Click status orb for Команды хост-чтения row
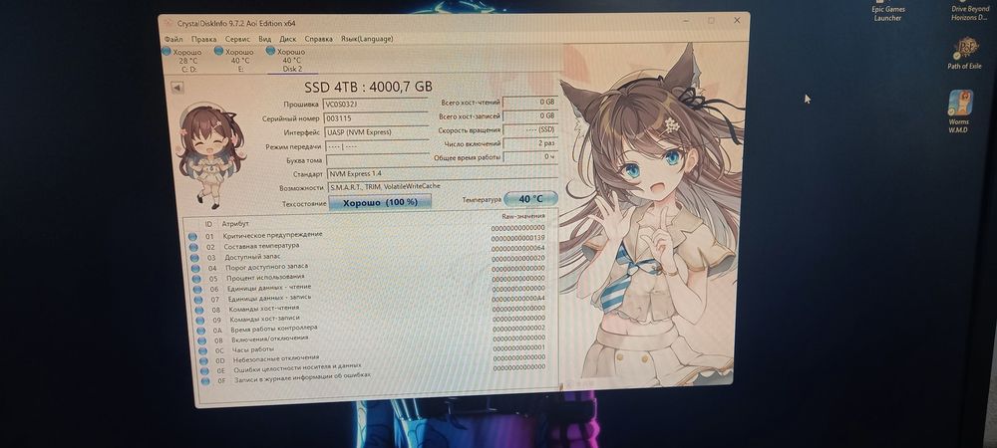Viewport: 997px width, 448px height. (199, 310)
